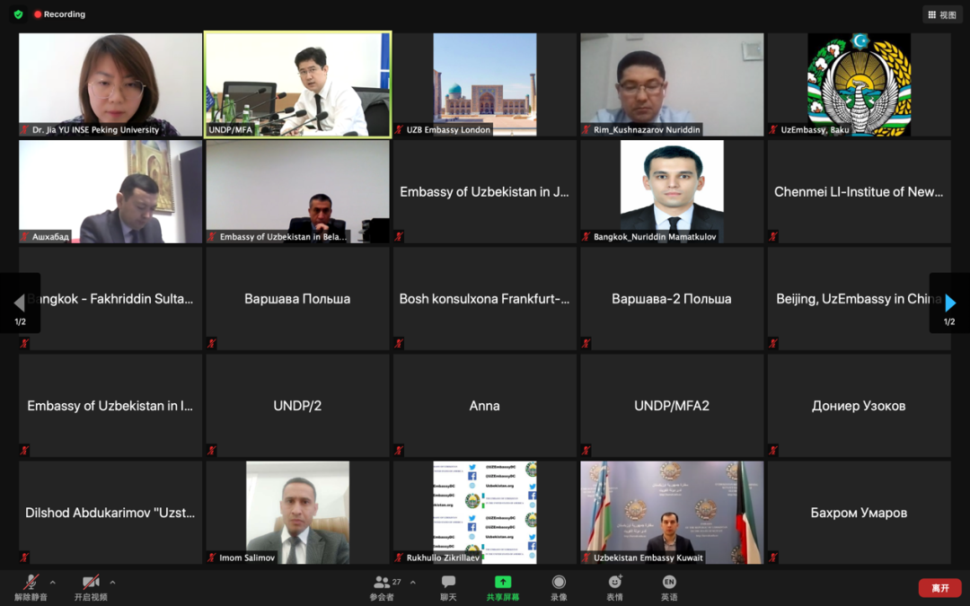The image size is (970, 606).
Task: Click muted mic icon on Варшава Польша tile
Action: pyautogui.click(x=212, y=343)
